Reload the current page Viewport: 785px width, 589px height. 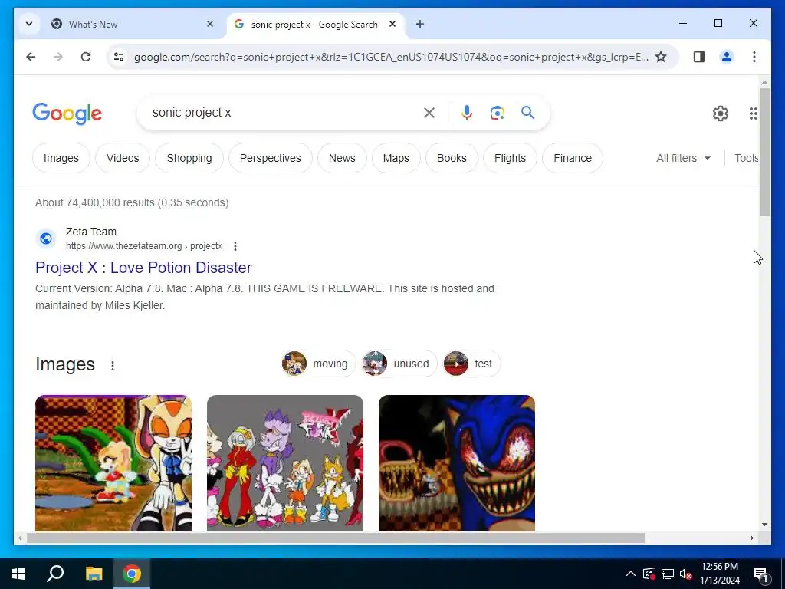[86, 57]
